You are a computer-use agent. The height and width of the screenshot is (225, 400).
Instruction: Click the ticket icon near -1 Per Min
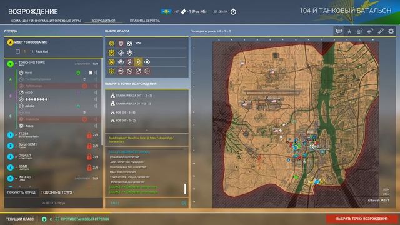tap(183, 11)
